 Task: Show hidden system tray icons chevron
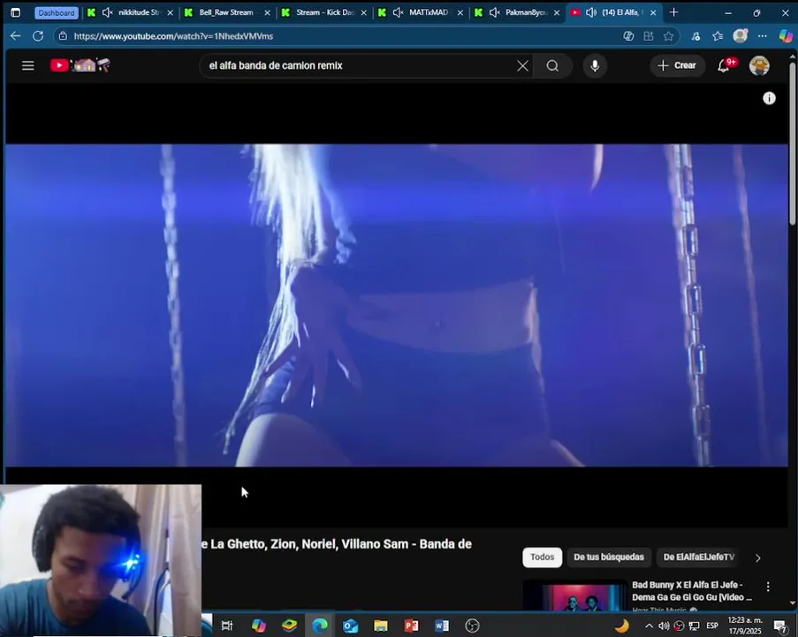pyautogui.click(x=649, y=625)
